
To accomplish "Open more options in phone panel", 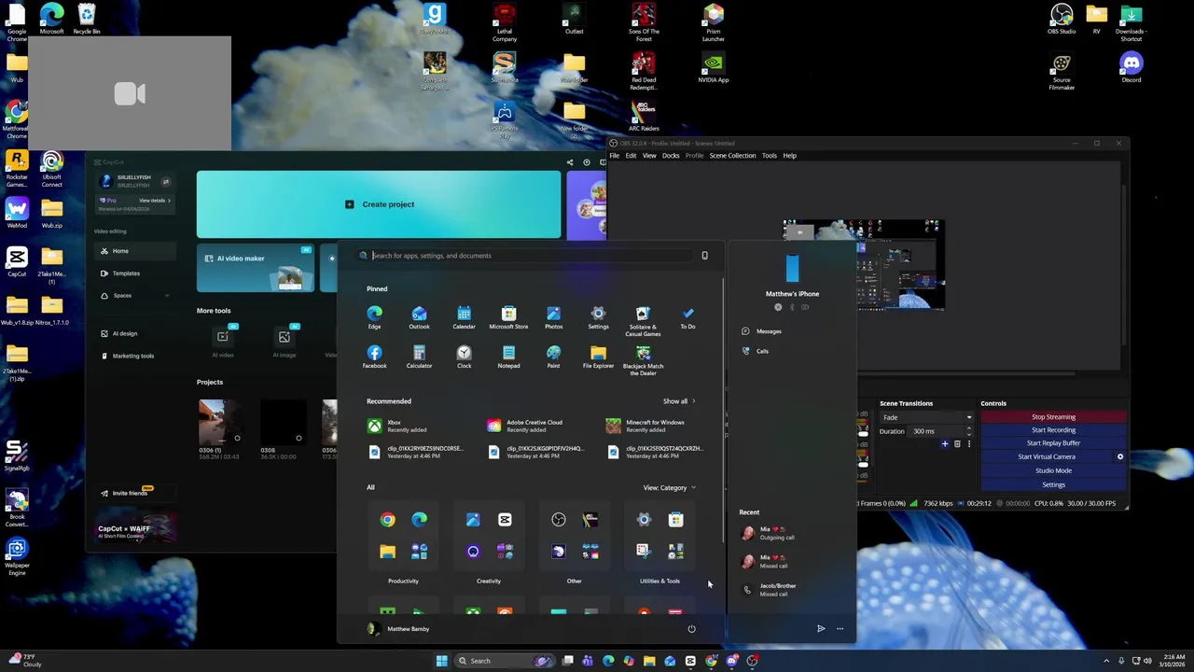I will 840,629.
